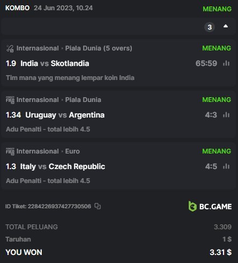The width and height of the screenshot is (238, 263).
Task: Click the 65:59 score result
Action: coord(206,63)
